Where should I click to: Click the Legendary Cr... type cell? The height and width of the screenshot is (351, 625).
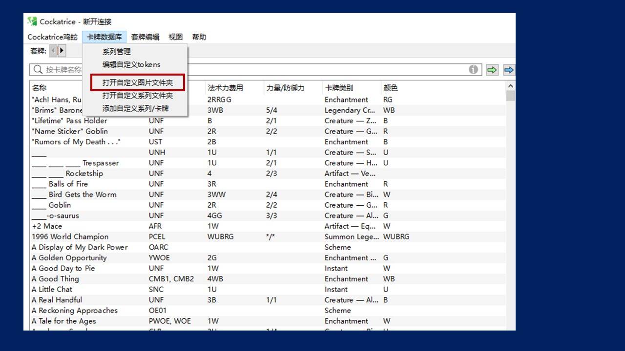pyautogui.click(x=350, y=110)
